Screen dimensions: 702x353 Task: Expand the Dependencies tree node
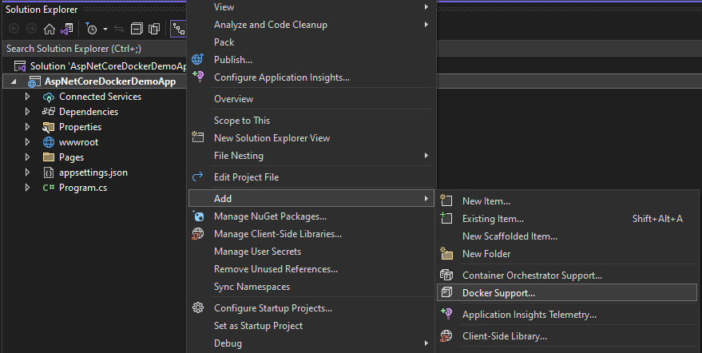click(27, 112)
